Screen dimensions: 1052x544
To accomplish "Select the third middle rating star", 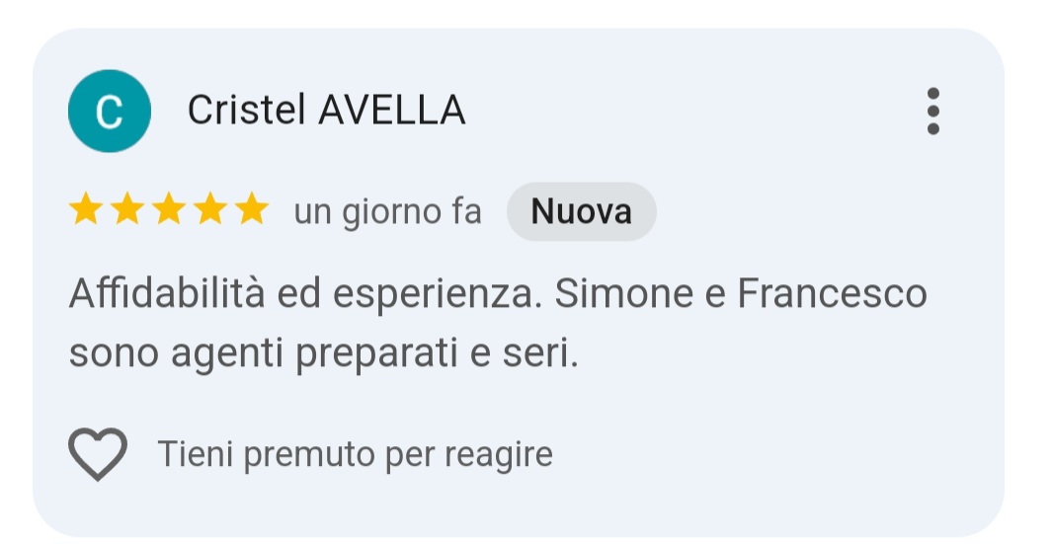I will click(x=169, y=208).
